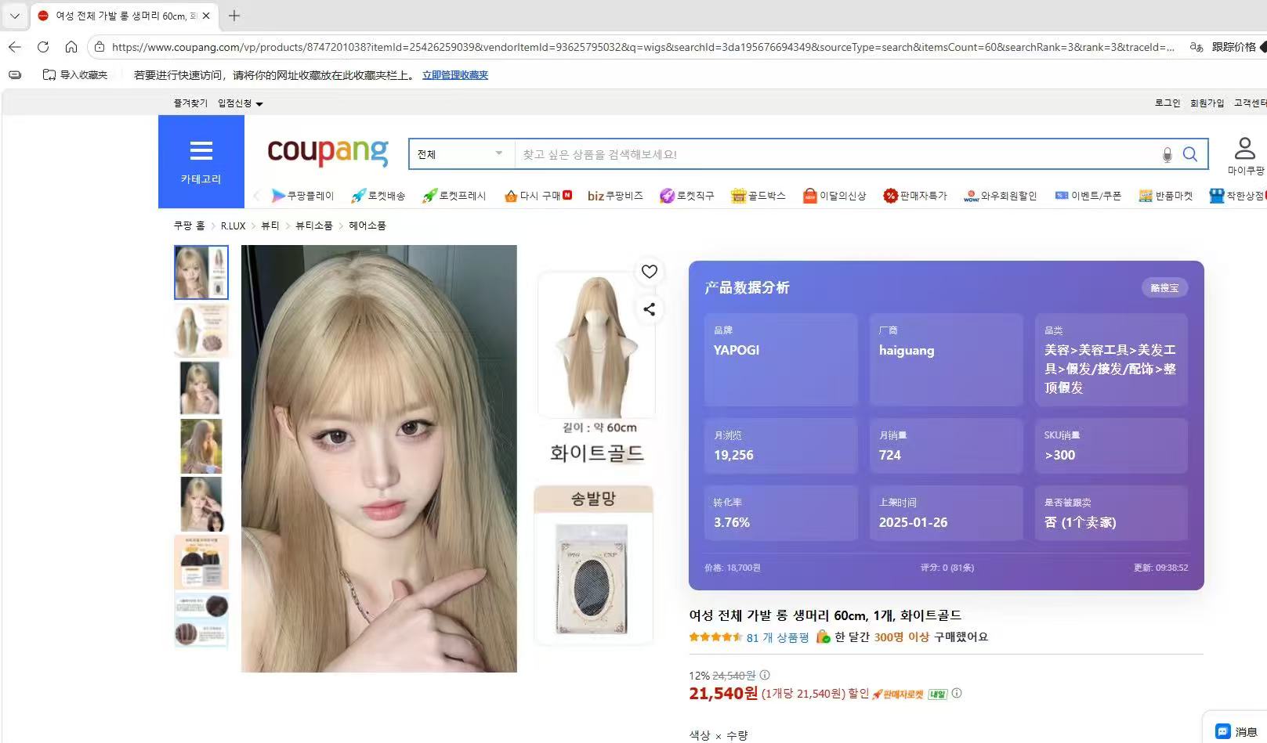Open 다시 구매 menu item
Screen dimensions: 1267x743
[x=538, y=196]
